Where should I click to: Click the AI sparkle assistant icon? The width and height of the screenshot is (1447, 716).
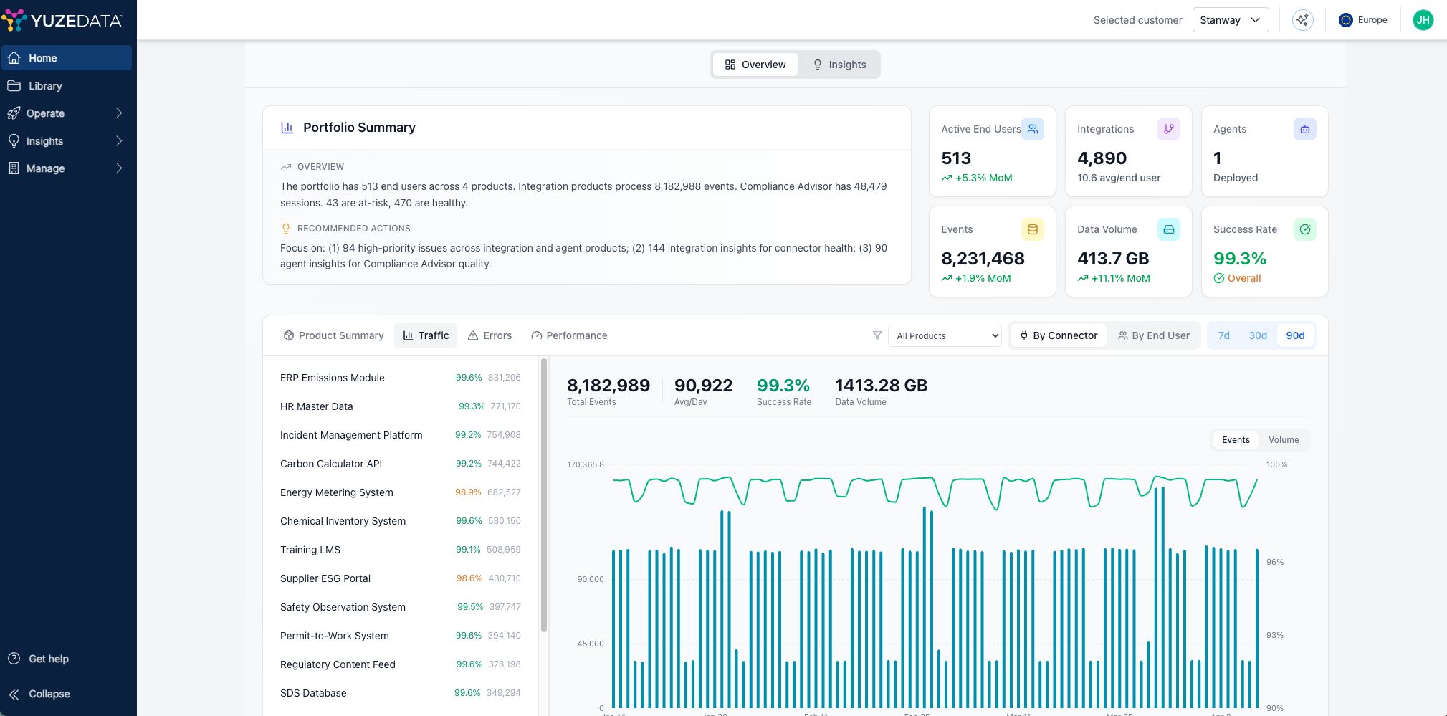point(1302,20)
